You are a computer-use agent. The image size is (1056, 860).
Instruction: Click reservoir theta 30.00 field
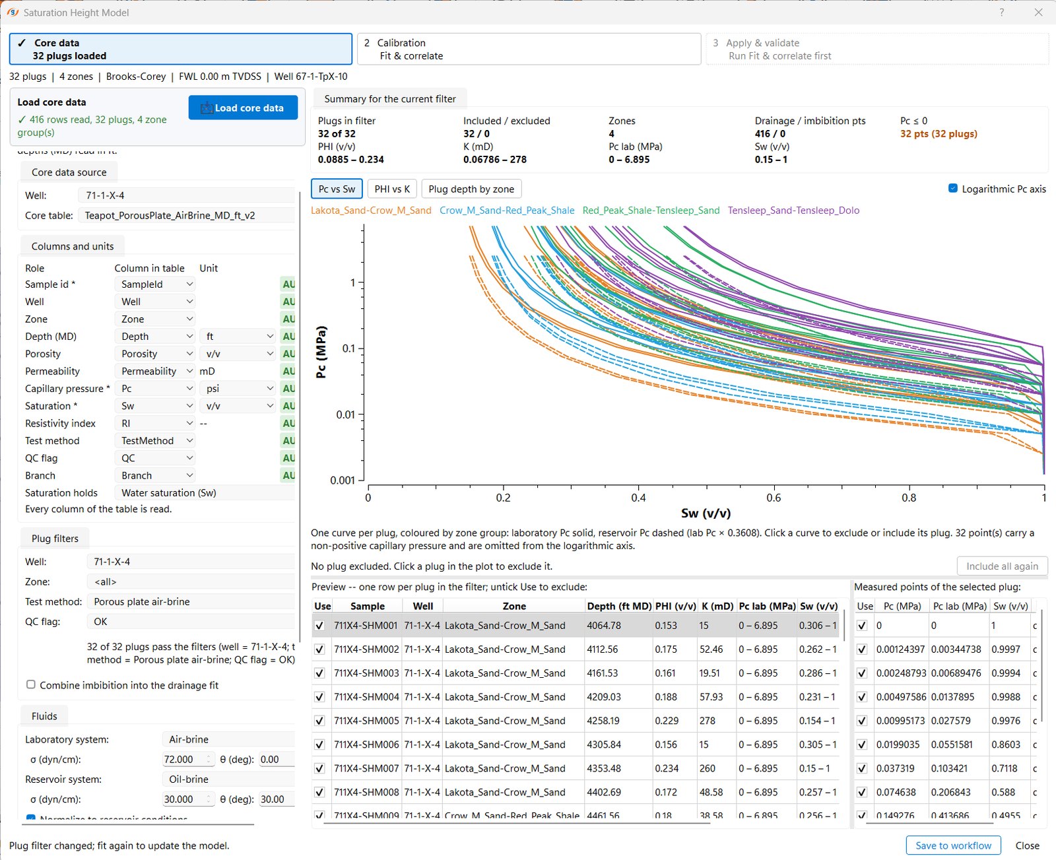(277, 799)
